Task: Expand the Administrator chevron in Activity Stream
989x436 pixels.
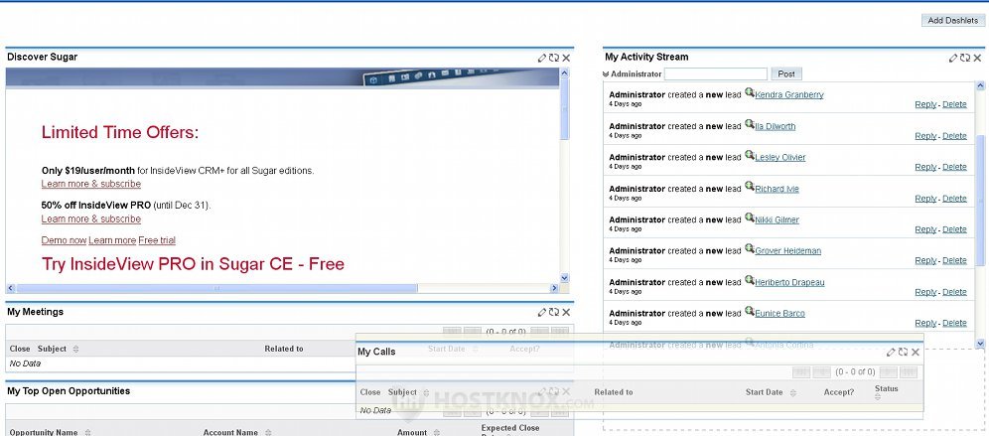Action: click(x=606, y=74)
